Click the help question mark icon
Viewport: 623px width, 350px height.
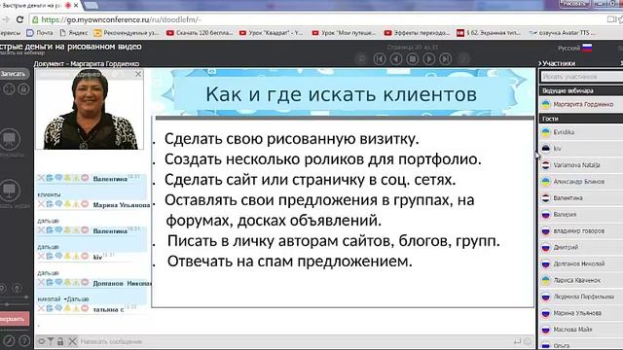tap(23, 340)
